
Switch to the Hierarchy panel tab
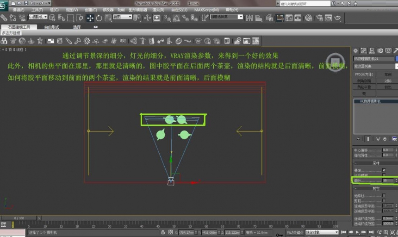pyautogui.click(x=372, y=51)
